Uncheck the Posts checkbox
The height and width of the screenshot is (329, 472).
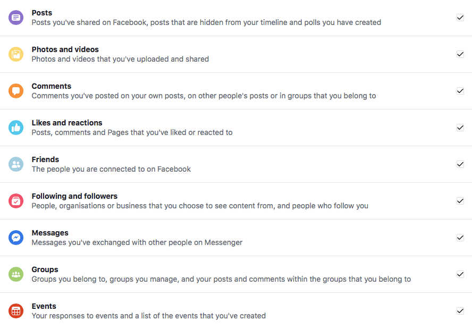(460, 18)
